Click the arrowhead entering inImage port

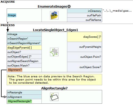point(8,30)
